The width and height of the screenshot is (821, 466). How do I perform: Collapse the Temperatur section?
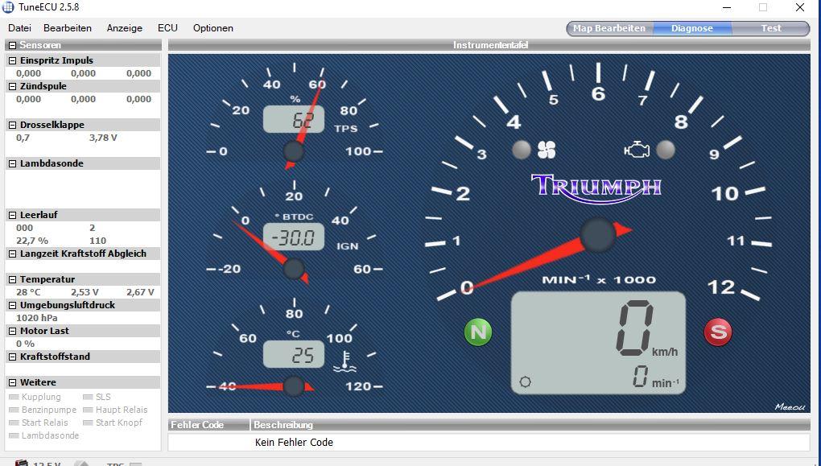coord(13,279)
